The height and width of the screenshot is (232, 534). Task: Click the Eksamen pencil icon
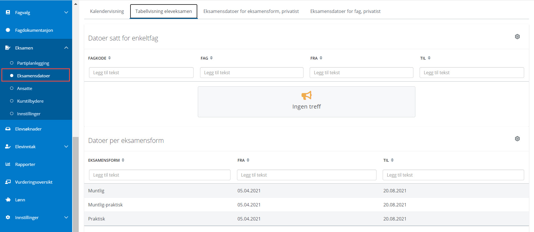[x=8, y=48]
